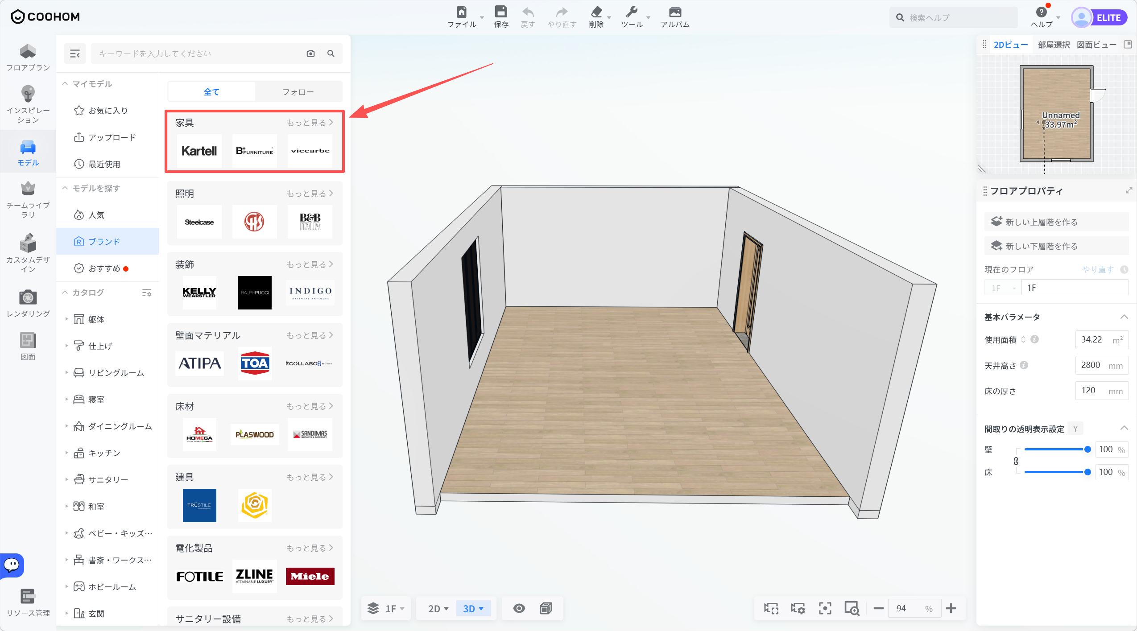The width and height of the screenshot is (1137, 631).
Task: Open カスタムデザイン in the left sidebar
Action: pos(28,253)
